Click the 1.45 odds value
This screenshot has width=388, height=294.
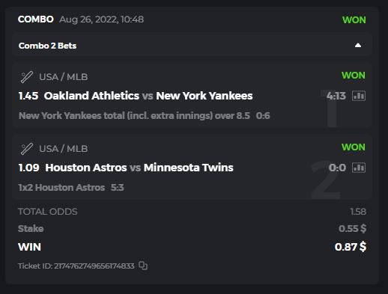click(x=28, y=96)
